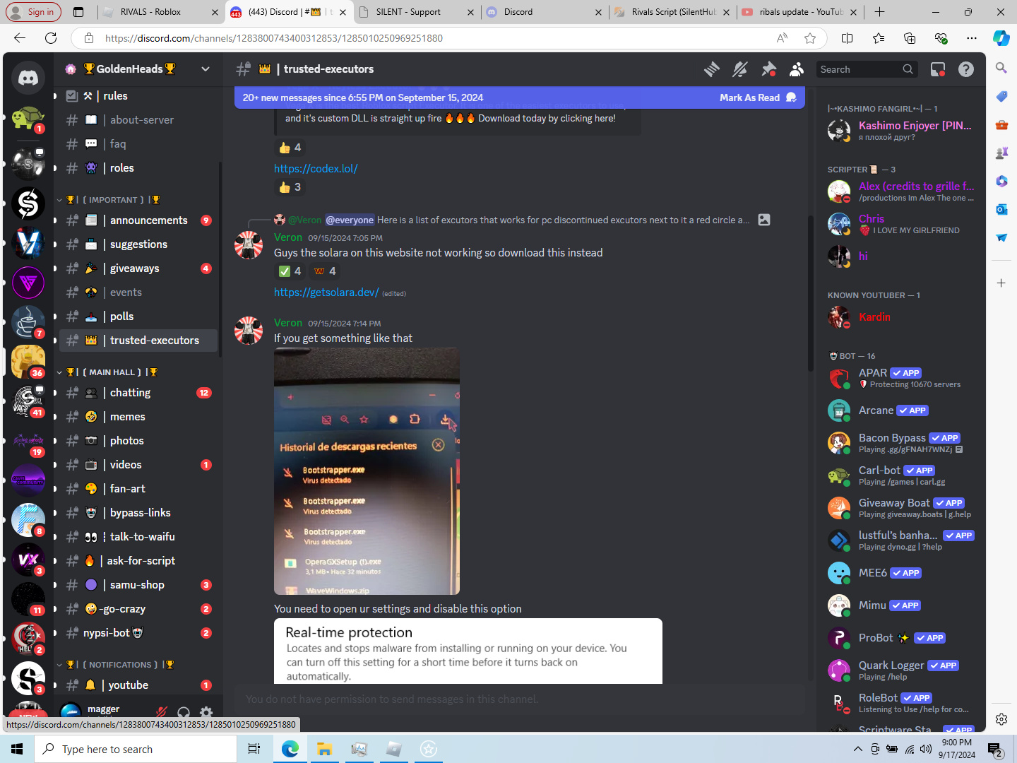Open Edge Copilot sidebar icon
Screen dimensions: 1017x763
[x=1001, y=38]
